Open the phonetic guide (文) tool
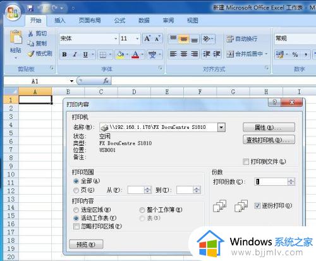This screenshot has width=316, height=261. [152, 55]
